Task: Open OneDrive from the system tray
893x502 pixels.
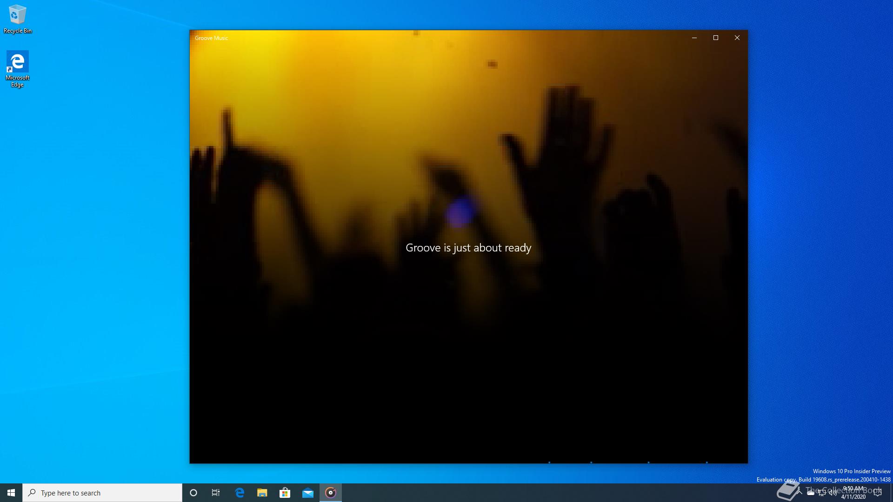Action: 811,493
